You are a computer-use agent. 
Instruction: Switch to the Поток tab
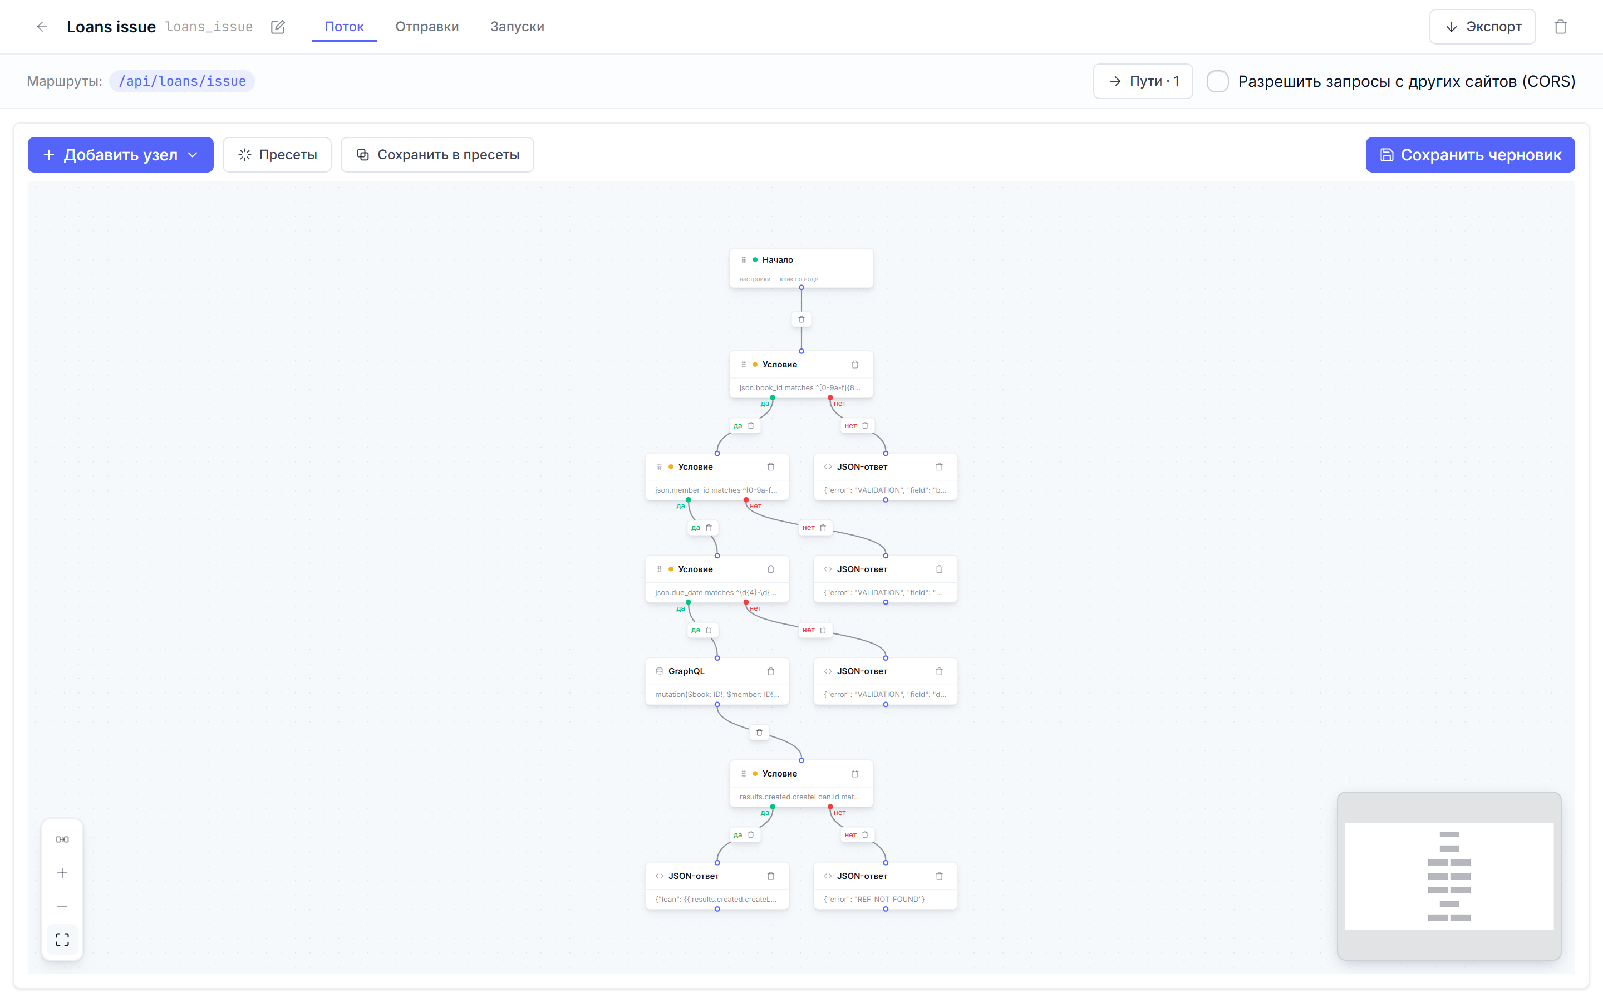coord(344,27)
